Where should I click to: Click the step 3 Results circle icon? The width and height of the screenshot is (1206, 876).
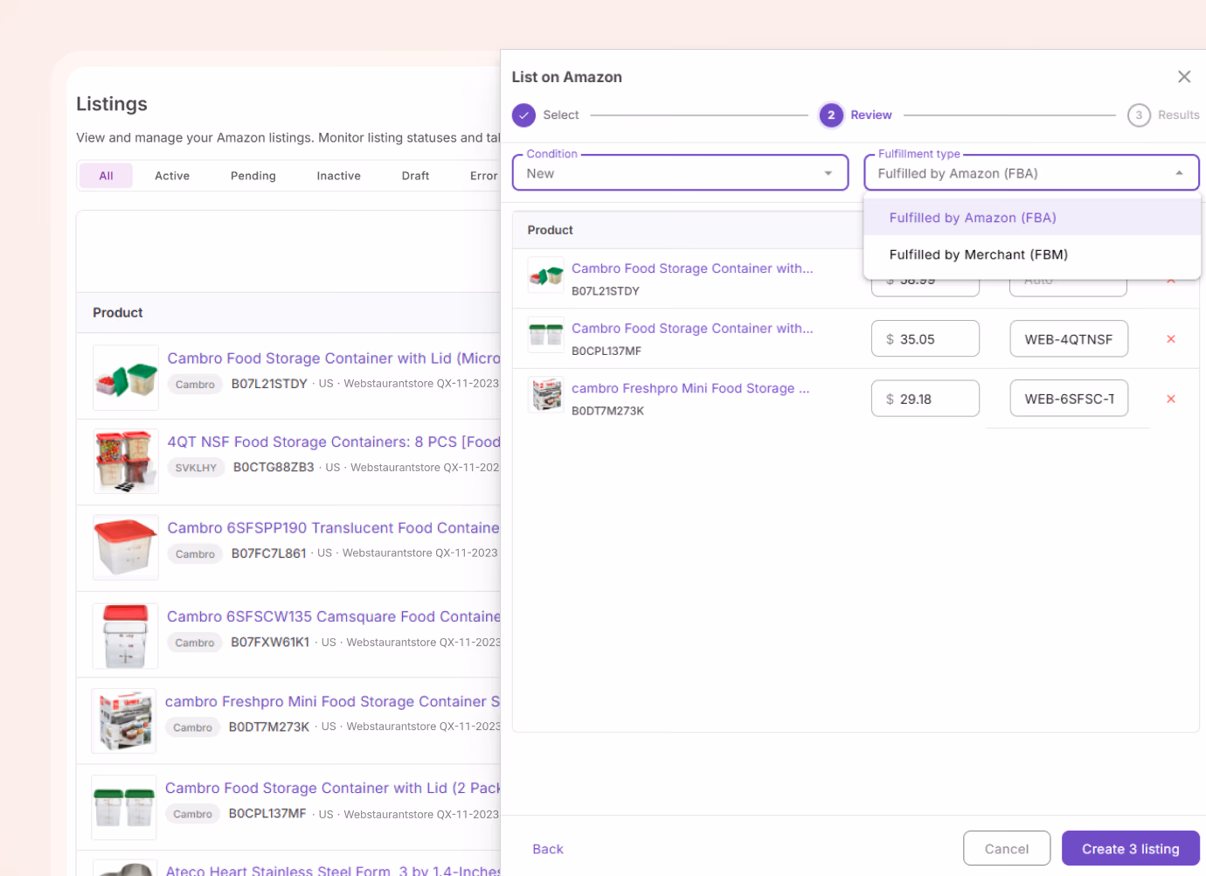coord(1139,115)
